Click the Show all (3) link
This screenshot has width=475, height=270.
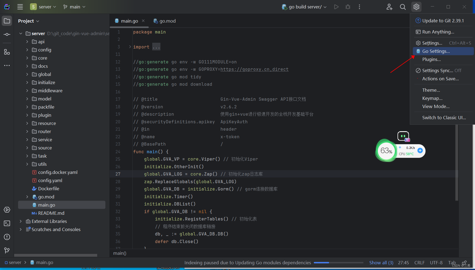(381, 262)
